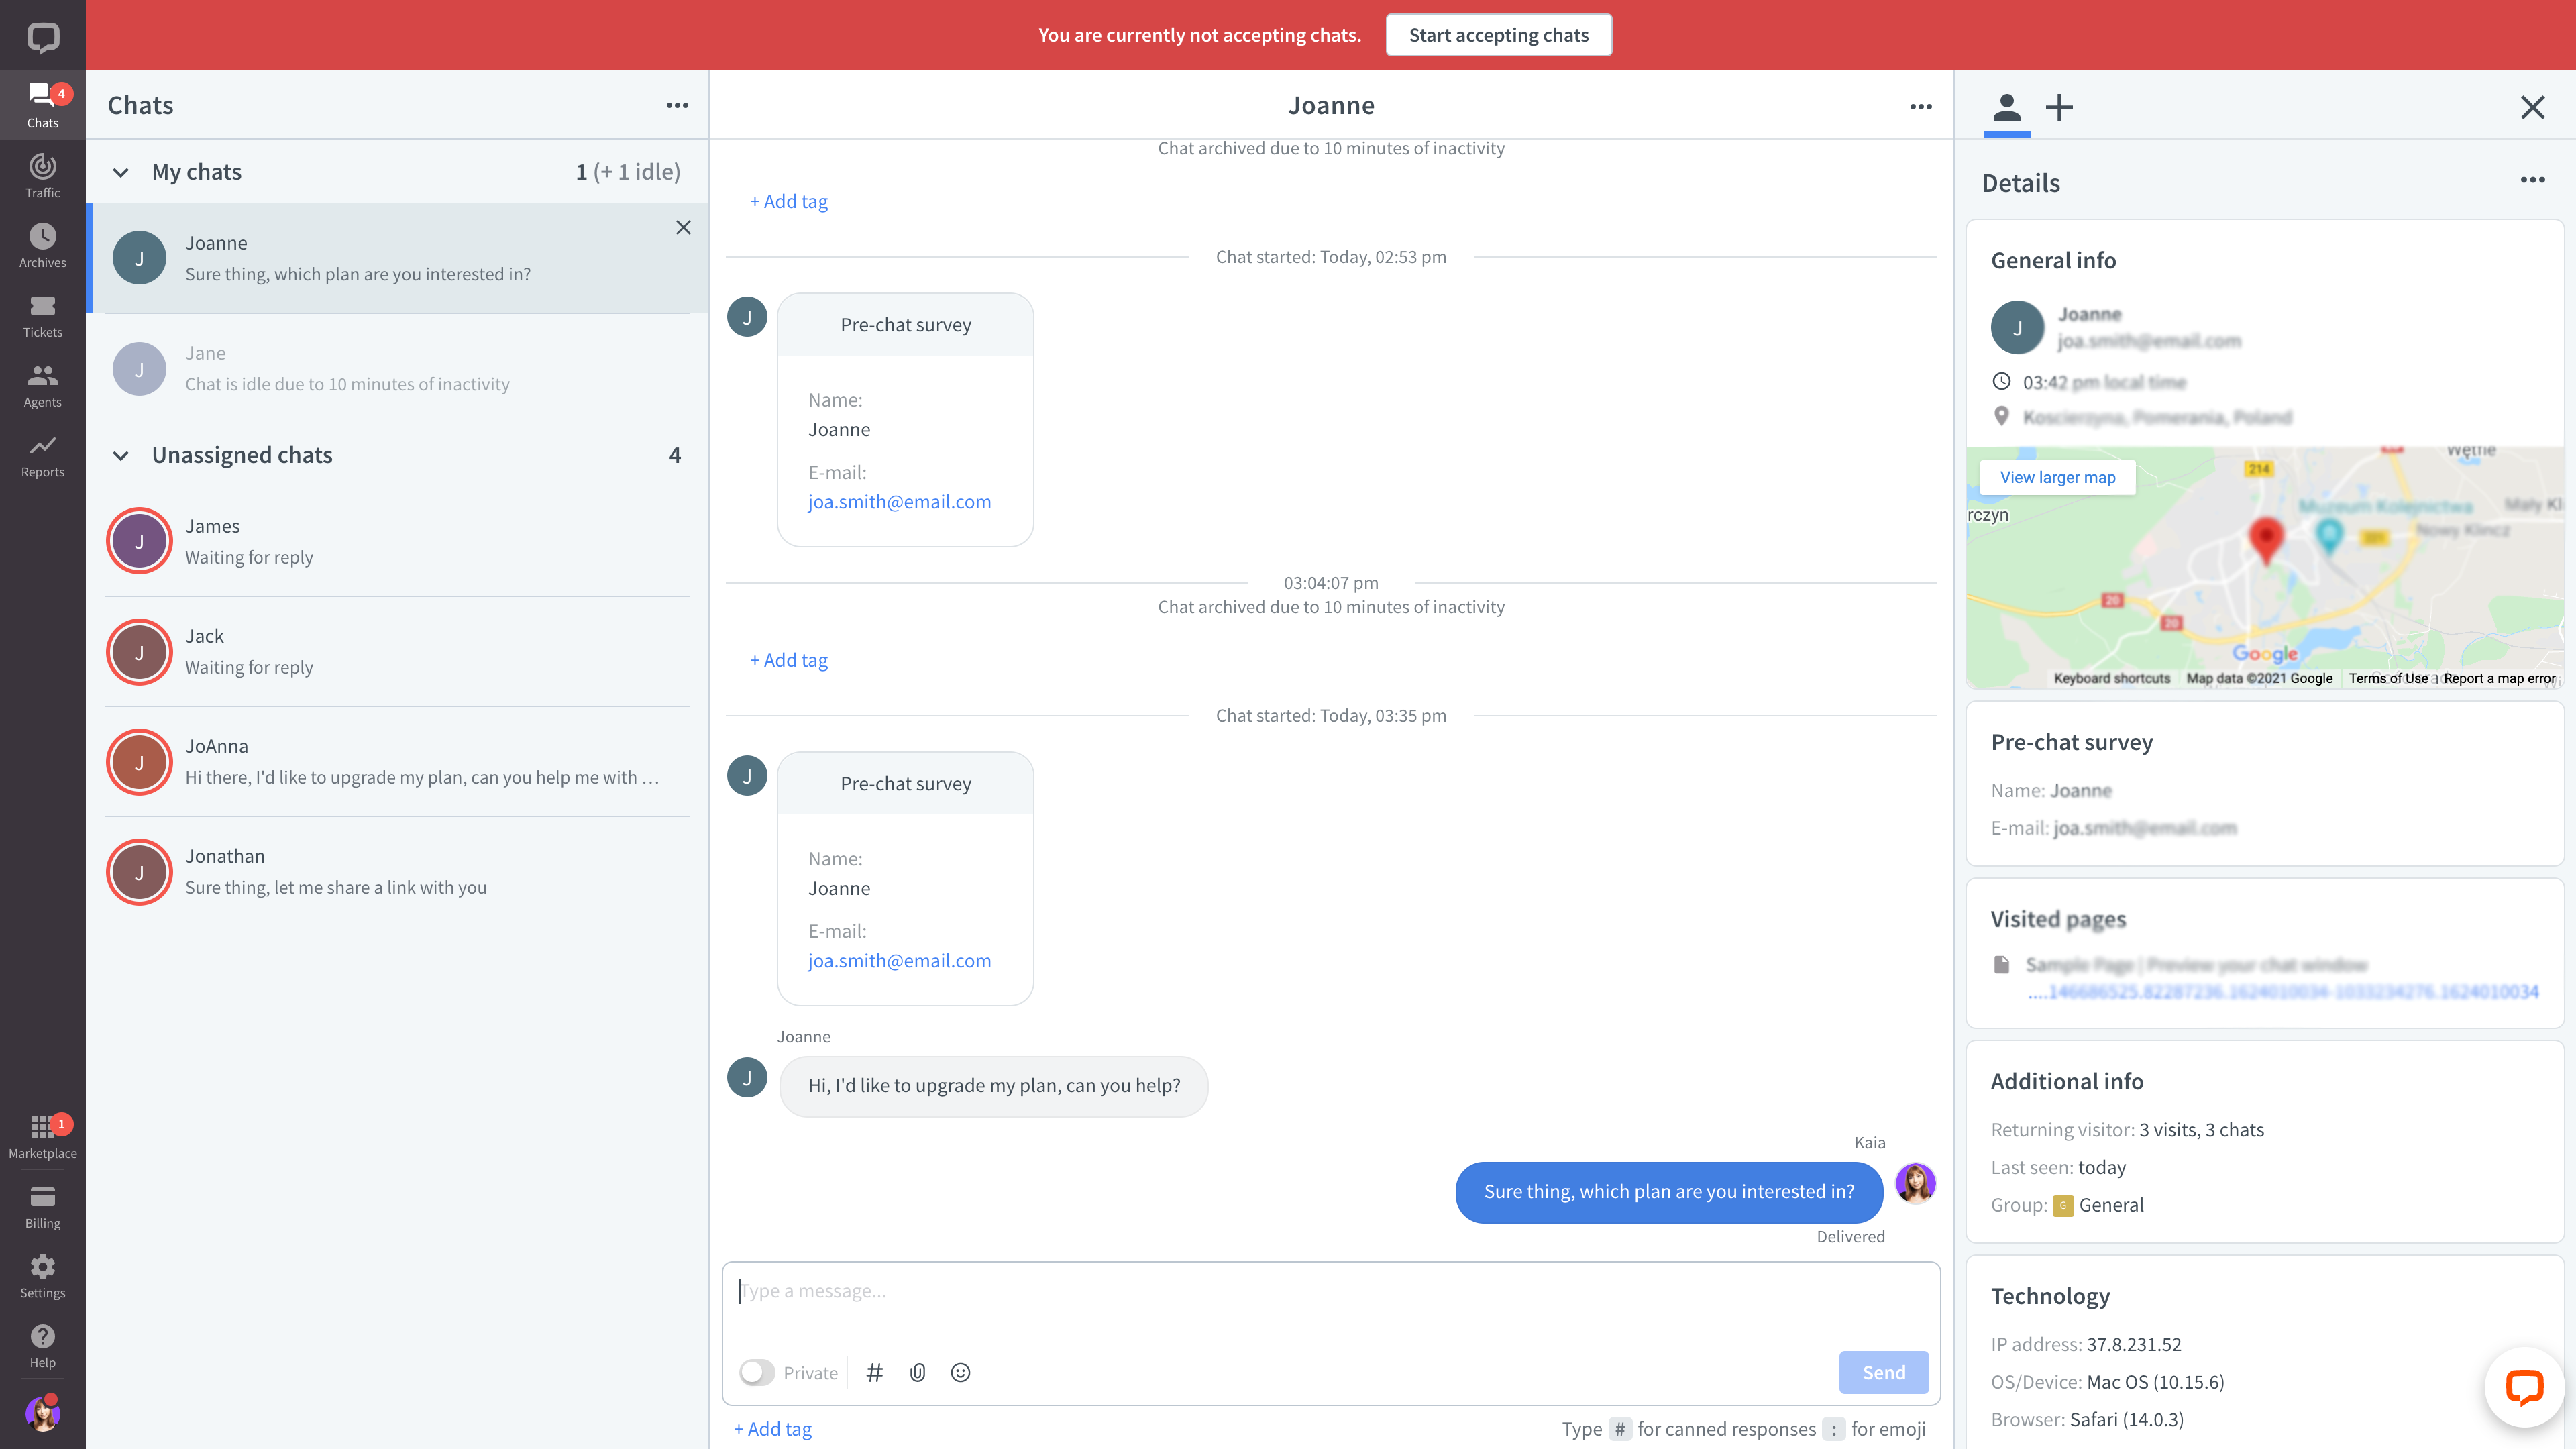The height and width of the screenshot is (1449, 2576).
Task: Collapse the Unassigned chats section
Action: (121, 455)
